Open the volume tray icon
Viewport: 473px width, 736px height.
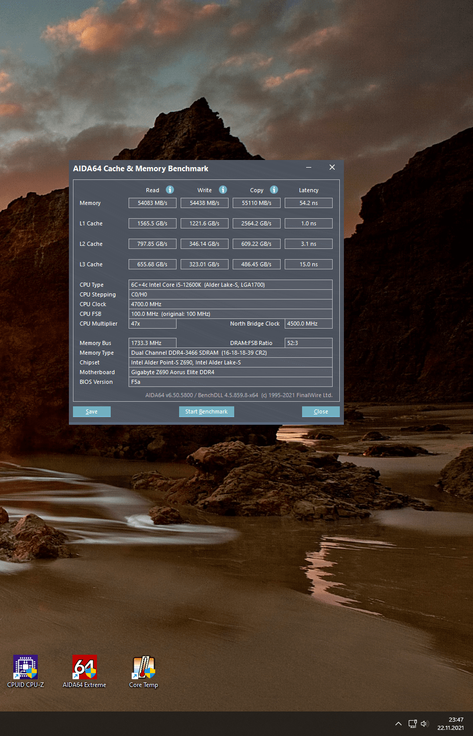(425, 724)
